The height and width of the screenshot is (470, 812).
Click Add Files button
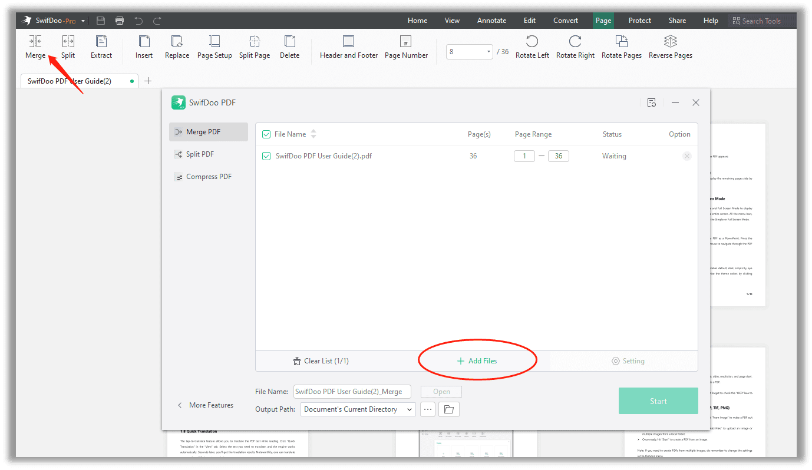pyautogui.click(x=477, y=361)
